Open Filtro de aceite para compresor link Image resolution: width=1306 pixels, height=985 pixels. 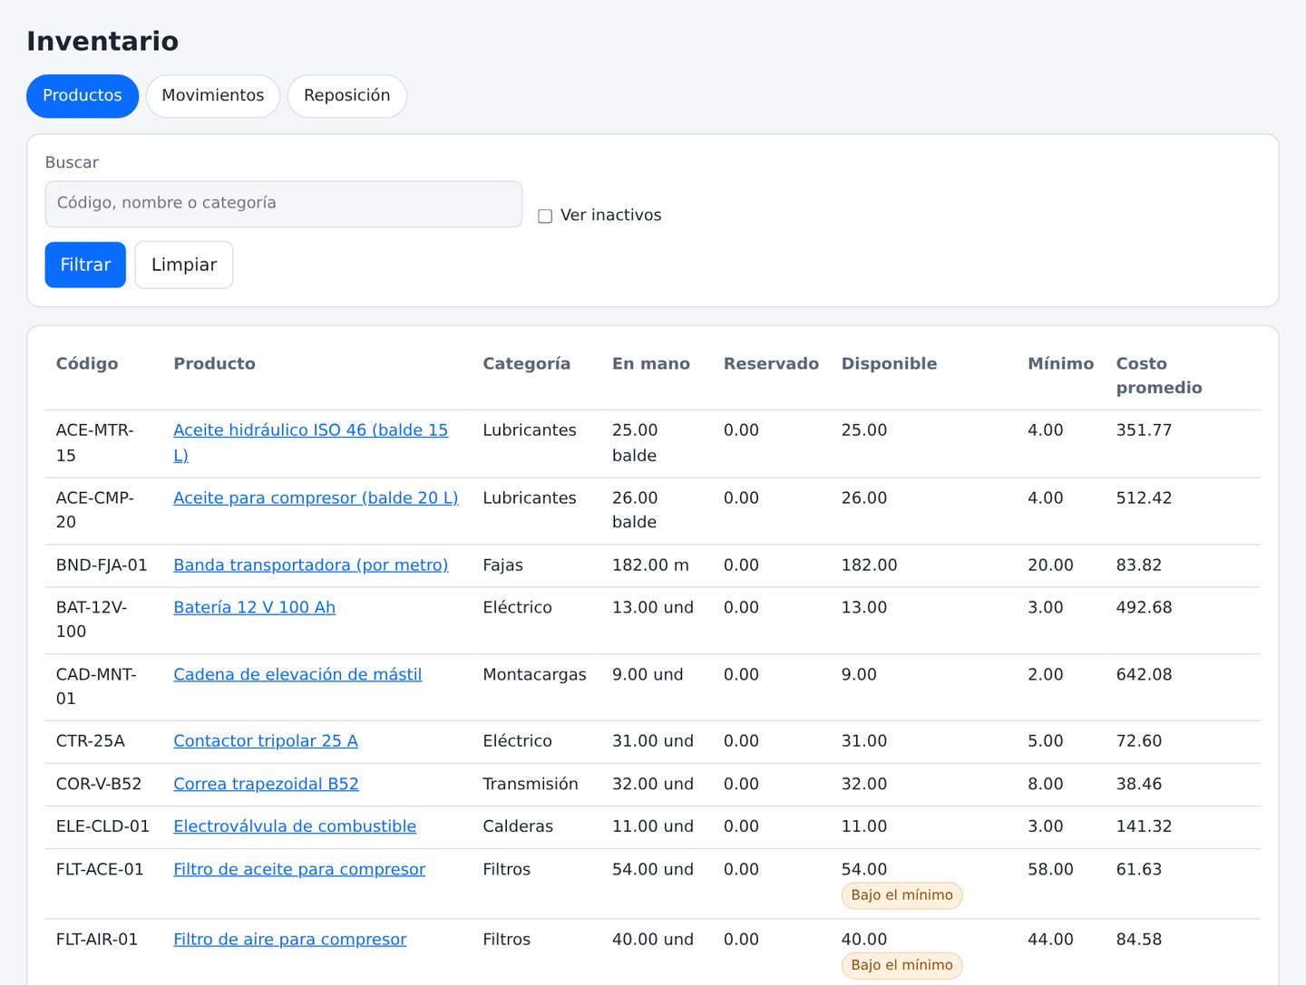coord(299,870)
